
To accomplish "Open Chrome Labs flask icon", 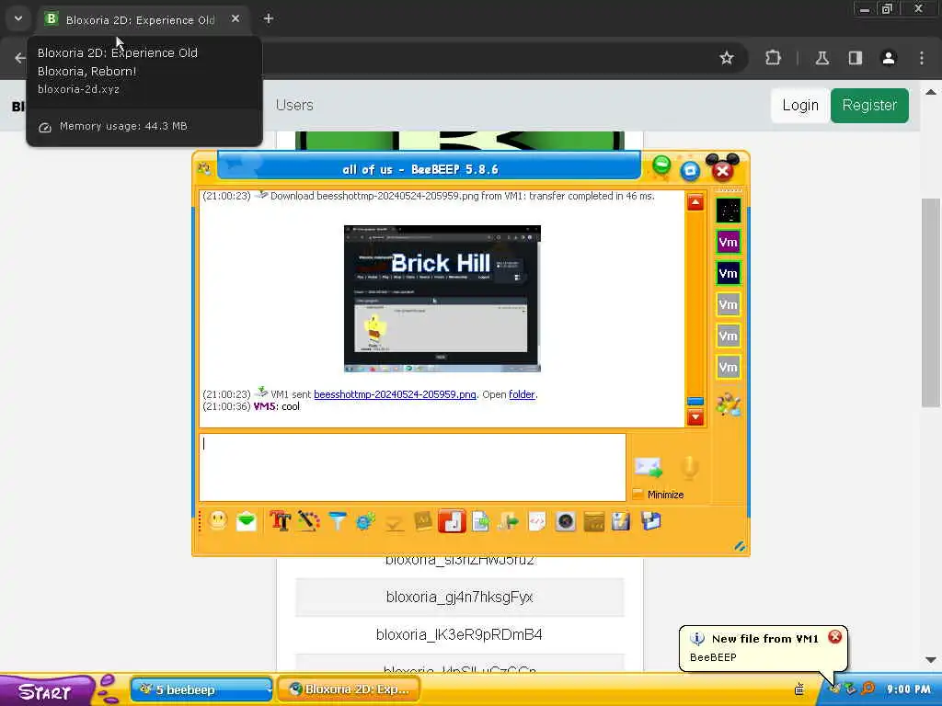I will 821,58.
